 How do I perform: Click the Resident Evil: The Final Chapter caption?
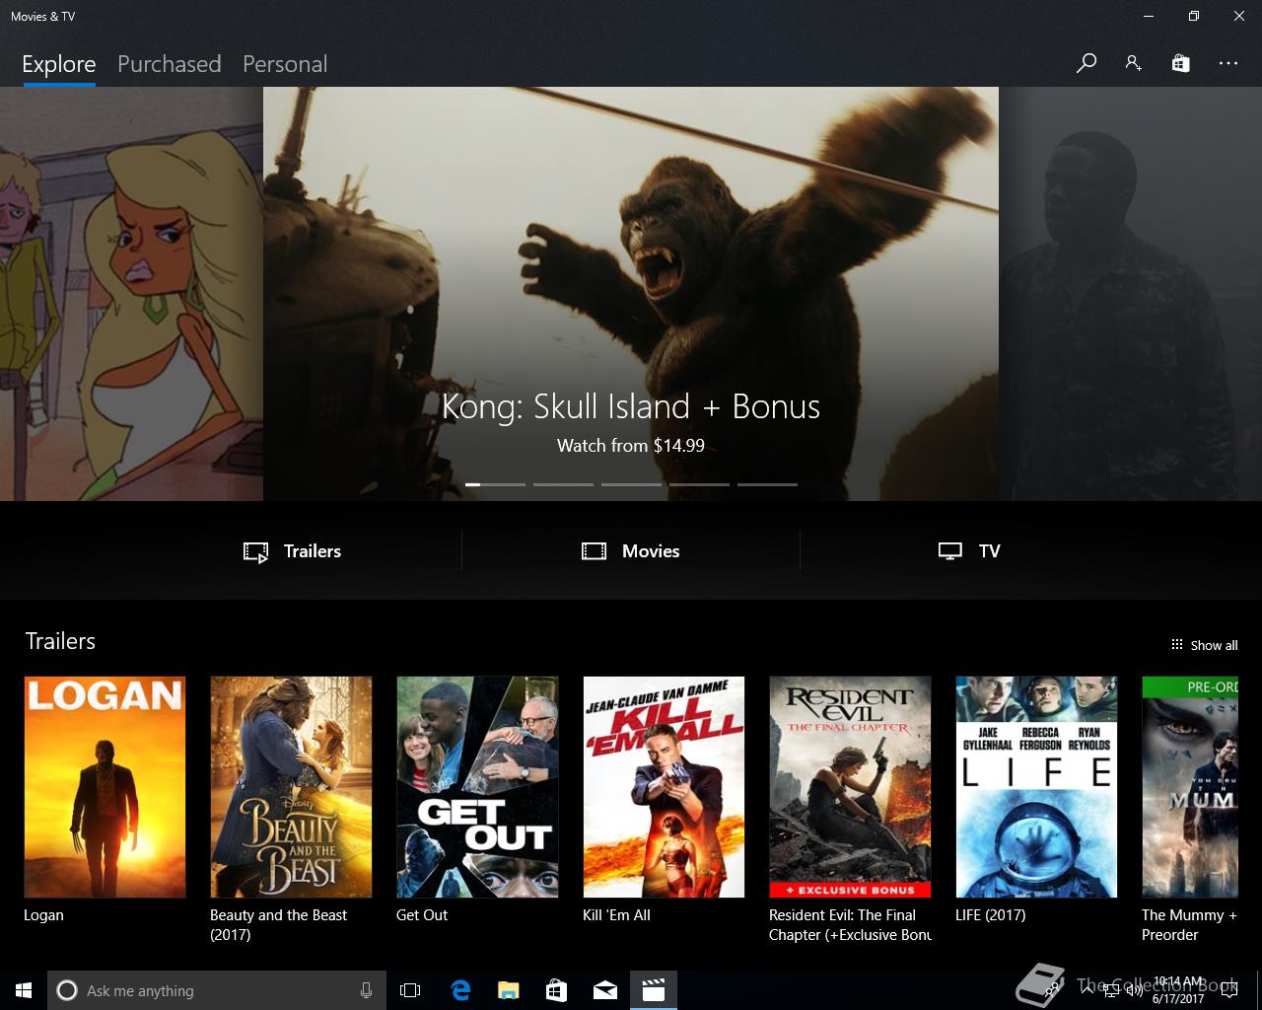pos(850,925)
